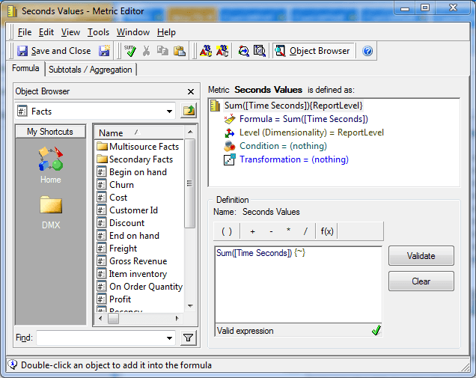Open the DMX folder shortcut
The width and height of the screenshot is (476, 378).
tap(50, 211)
